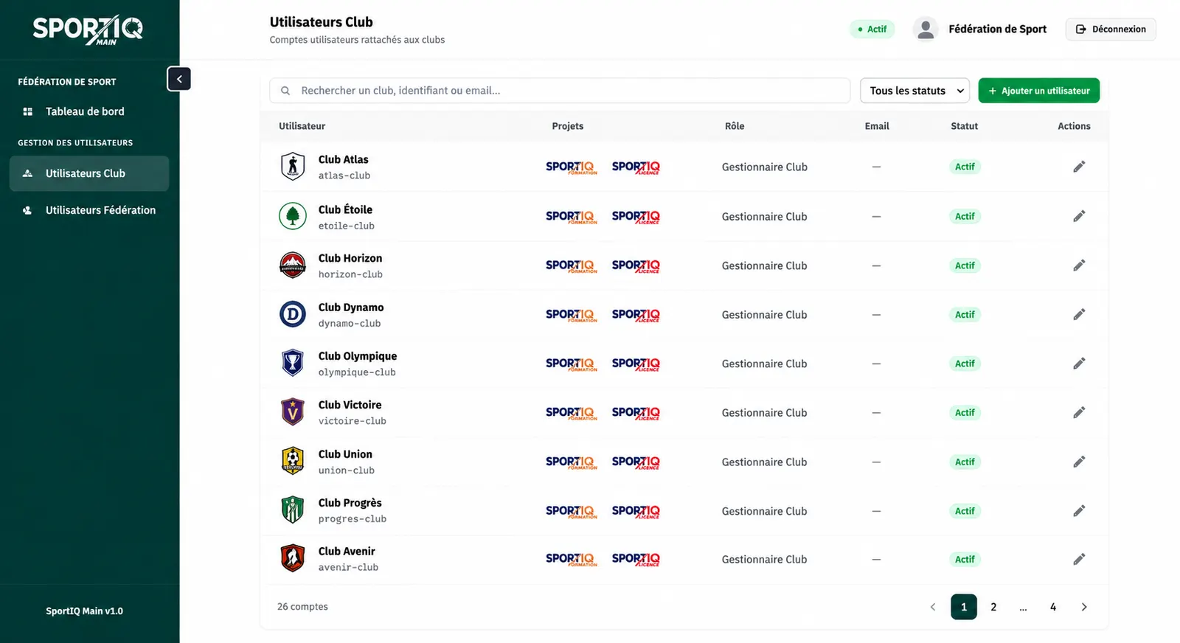Click the edit icon for Club Union
Viewport: 1180px width, 643px height.
1079,462
